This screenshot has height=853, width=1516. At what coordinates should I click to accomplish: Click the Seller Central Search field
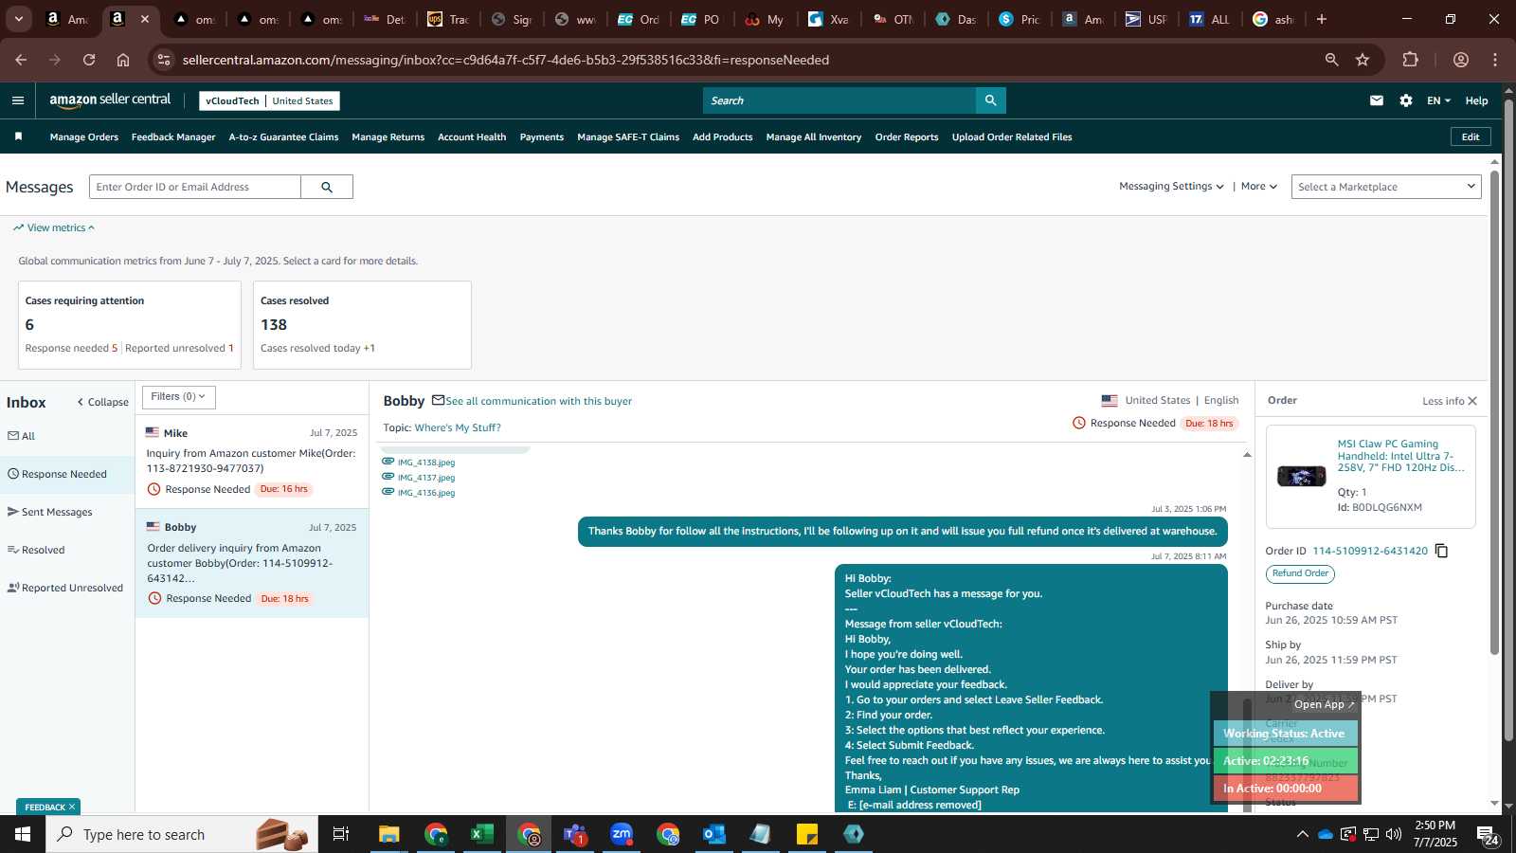[x=839, y=100]
